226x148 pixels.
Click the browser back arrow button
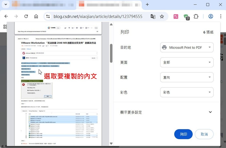(6, 16)
